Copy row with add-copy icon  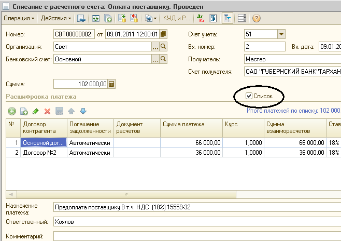24,111
